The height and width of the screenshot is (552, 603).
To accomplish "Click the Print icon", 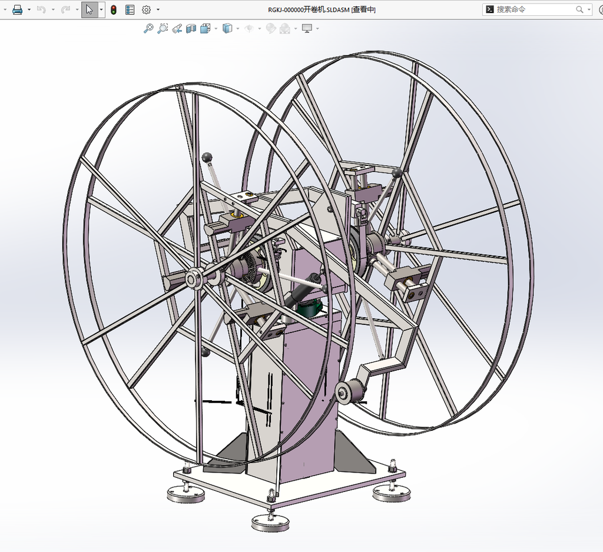I will pos(17,9).
